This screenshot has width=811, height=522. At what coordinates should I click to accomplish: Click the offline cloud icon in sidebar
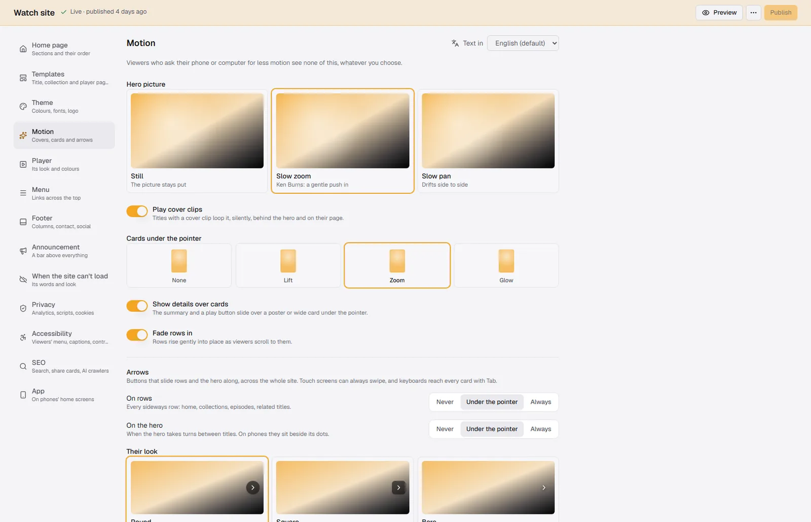click(x=23, y=280)
